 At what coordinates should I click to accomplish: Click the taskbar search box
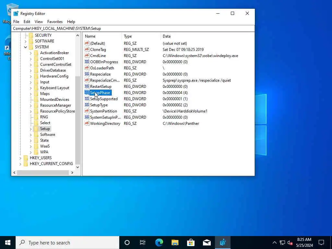[x=67, y=243]
